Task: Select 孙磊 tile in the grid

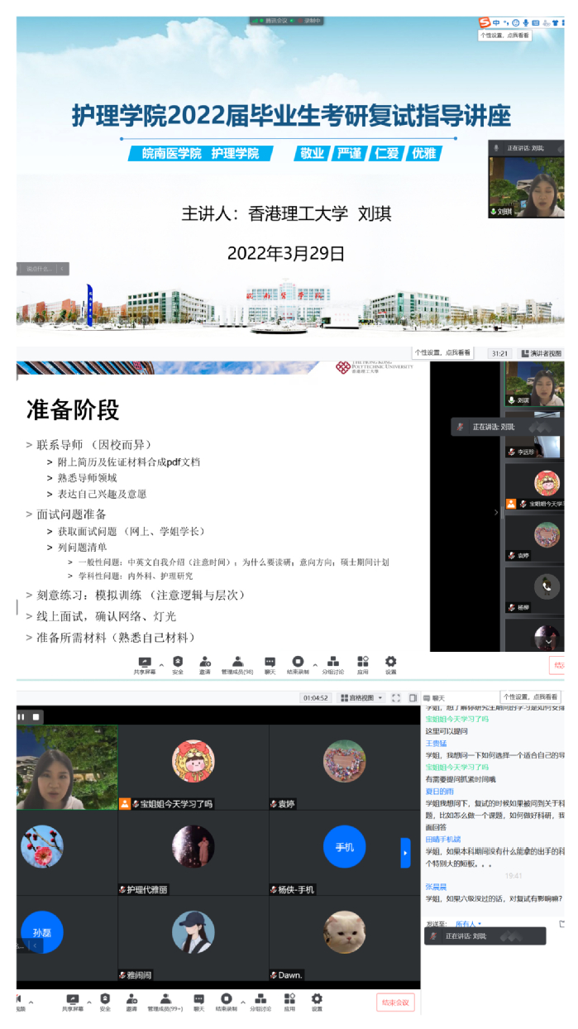Action: tap(66, 939)
